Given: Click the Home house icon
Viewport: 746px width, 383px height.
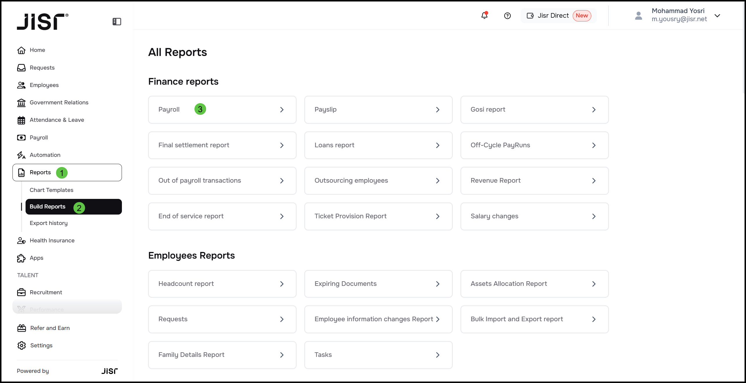Looking at the screenshot, I should point(21,50).
